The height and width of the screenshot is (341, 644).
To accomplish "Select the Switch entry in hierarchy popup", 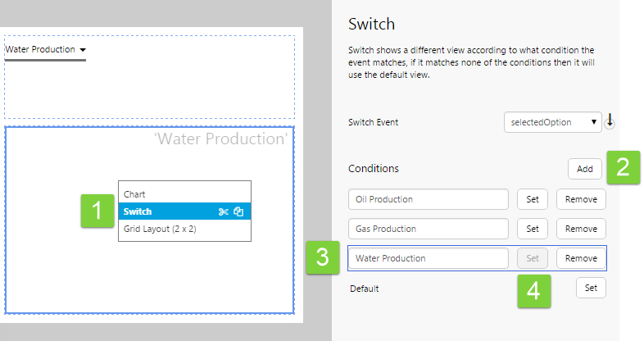I will 139,212.
